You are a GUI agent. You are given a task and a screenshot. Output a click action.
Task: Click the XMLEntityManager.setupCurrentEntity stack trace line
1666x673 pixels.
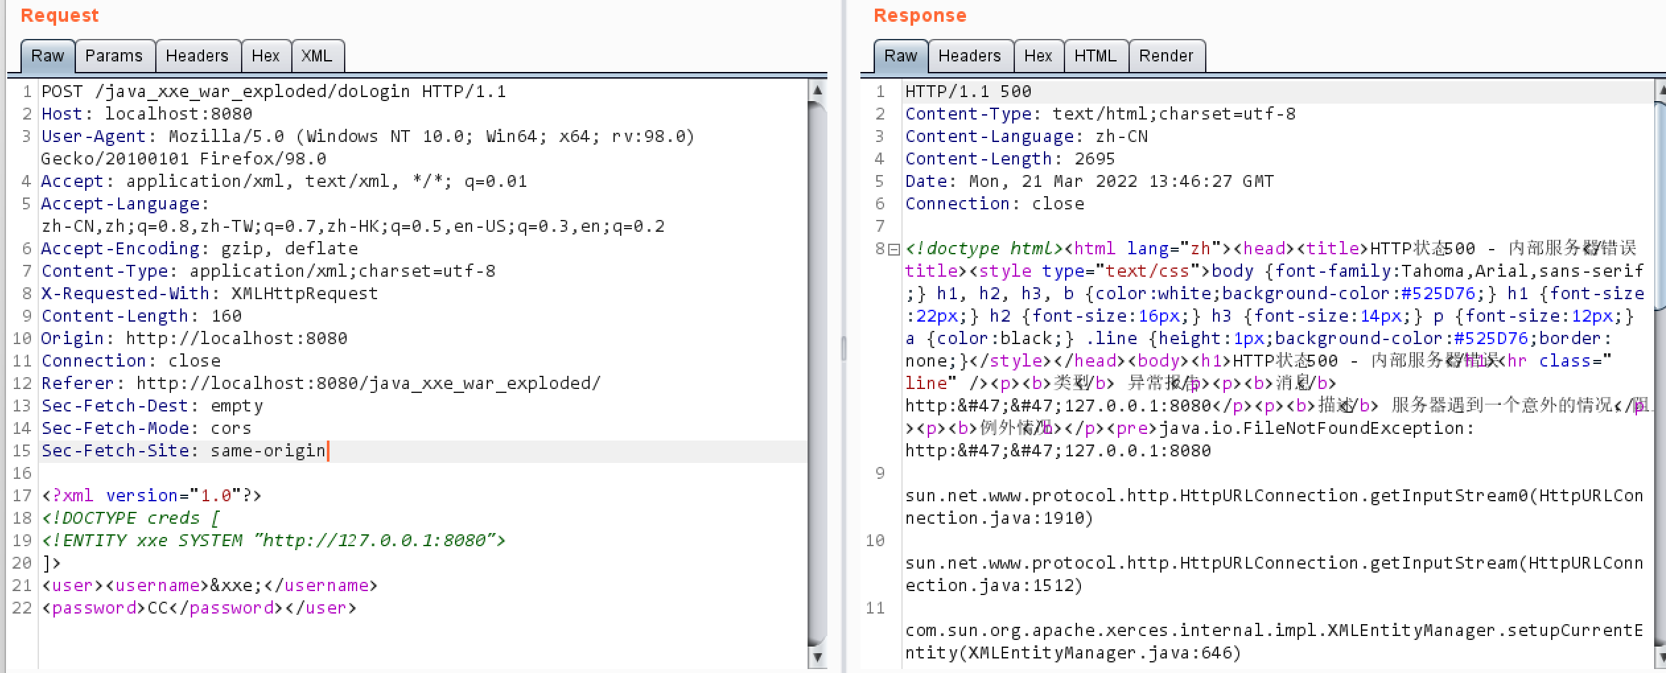coord(1274,641)
